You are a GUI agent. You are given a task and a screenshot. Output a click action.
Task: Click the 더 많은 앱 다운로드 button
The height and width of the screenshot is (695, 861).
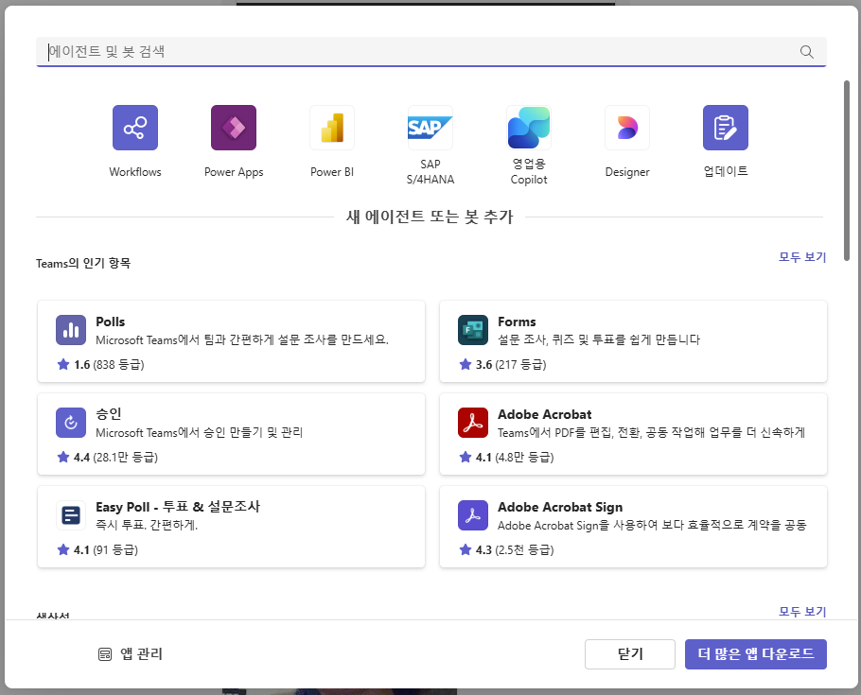click(755, 654)
